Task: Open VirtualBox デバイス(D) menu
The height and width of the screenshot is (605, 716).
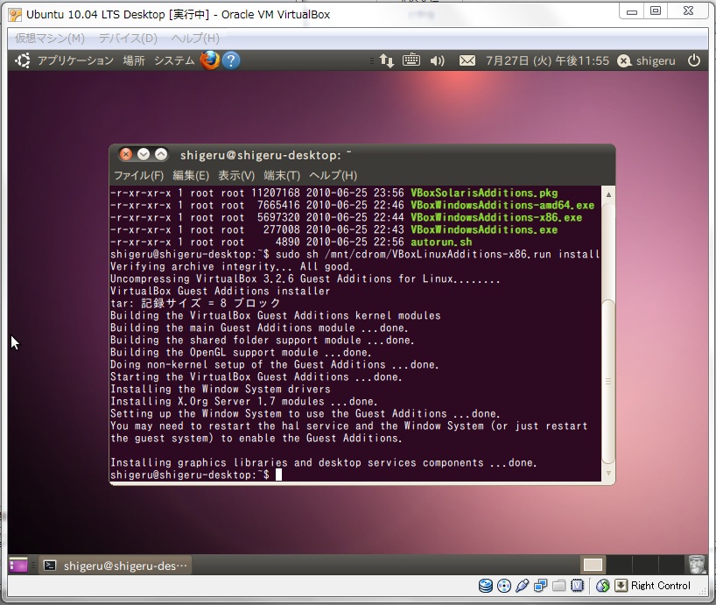Action: point(128,38)
